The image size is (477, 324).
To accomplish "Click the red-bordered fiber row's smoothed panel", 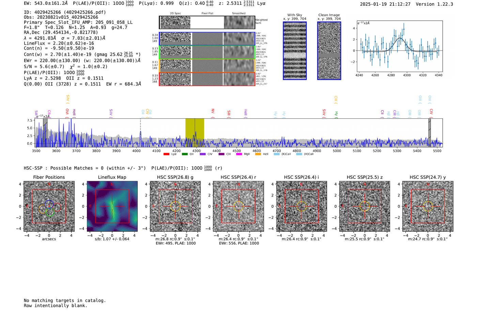I will (x=239, y=79).
